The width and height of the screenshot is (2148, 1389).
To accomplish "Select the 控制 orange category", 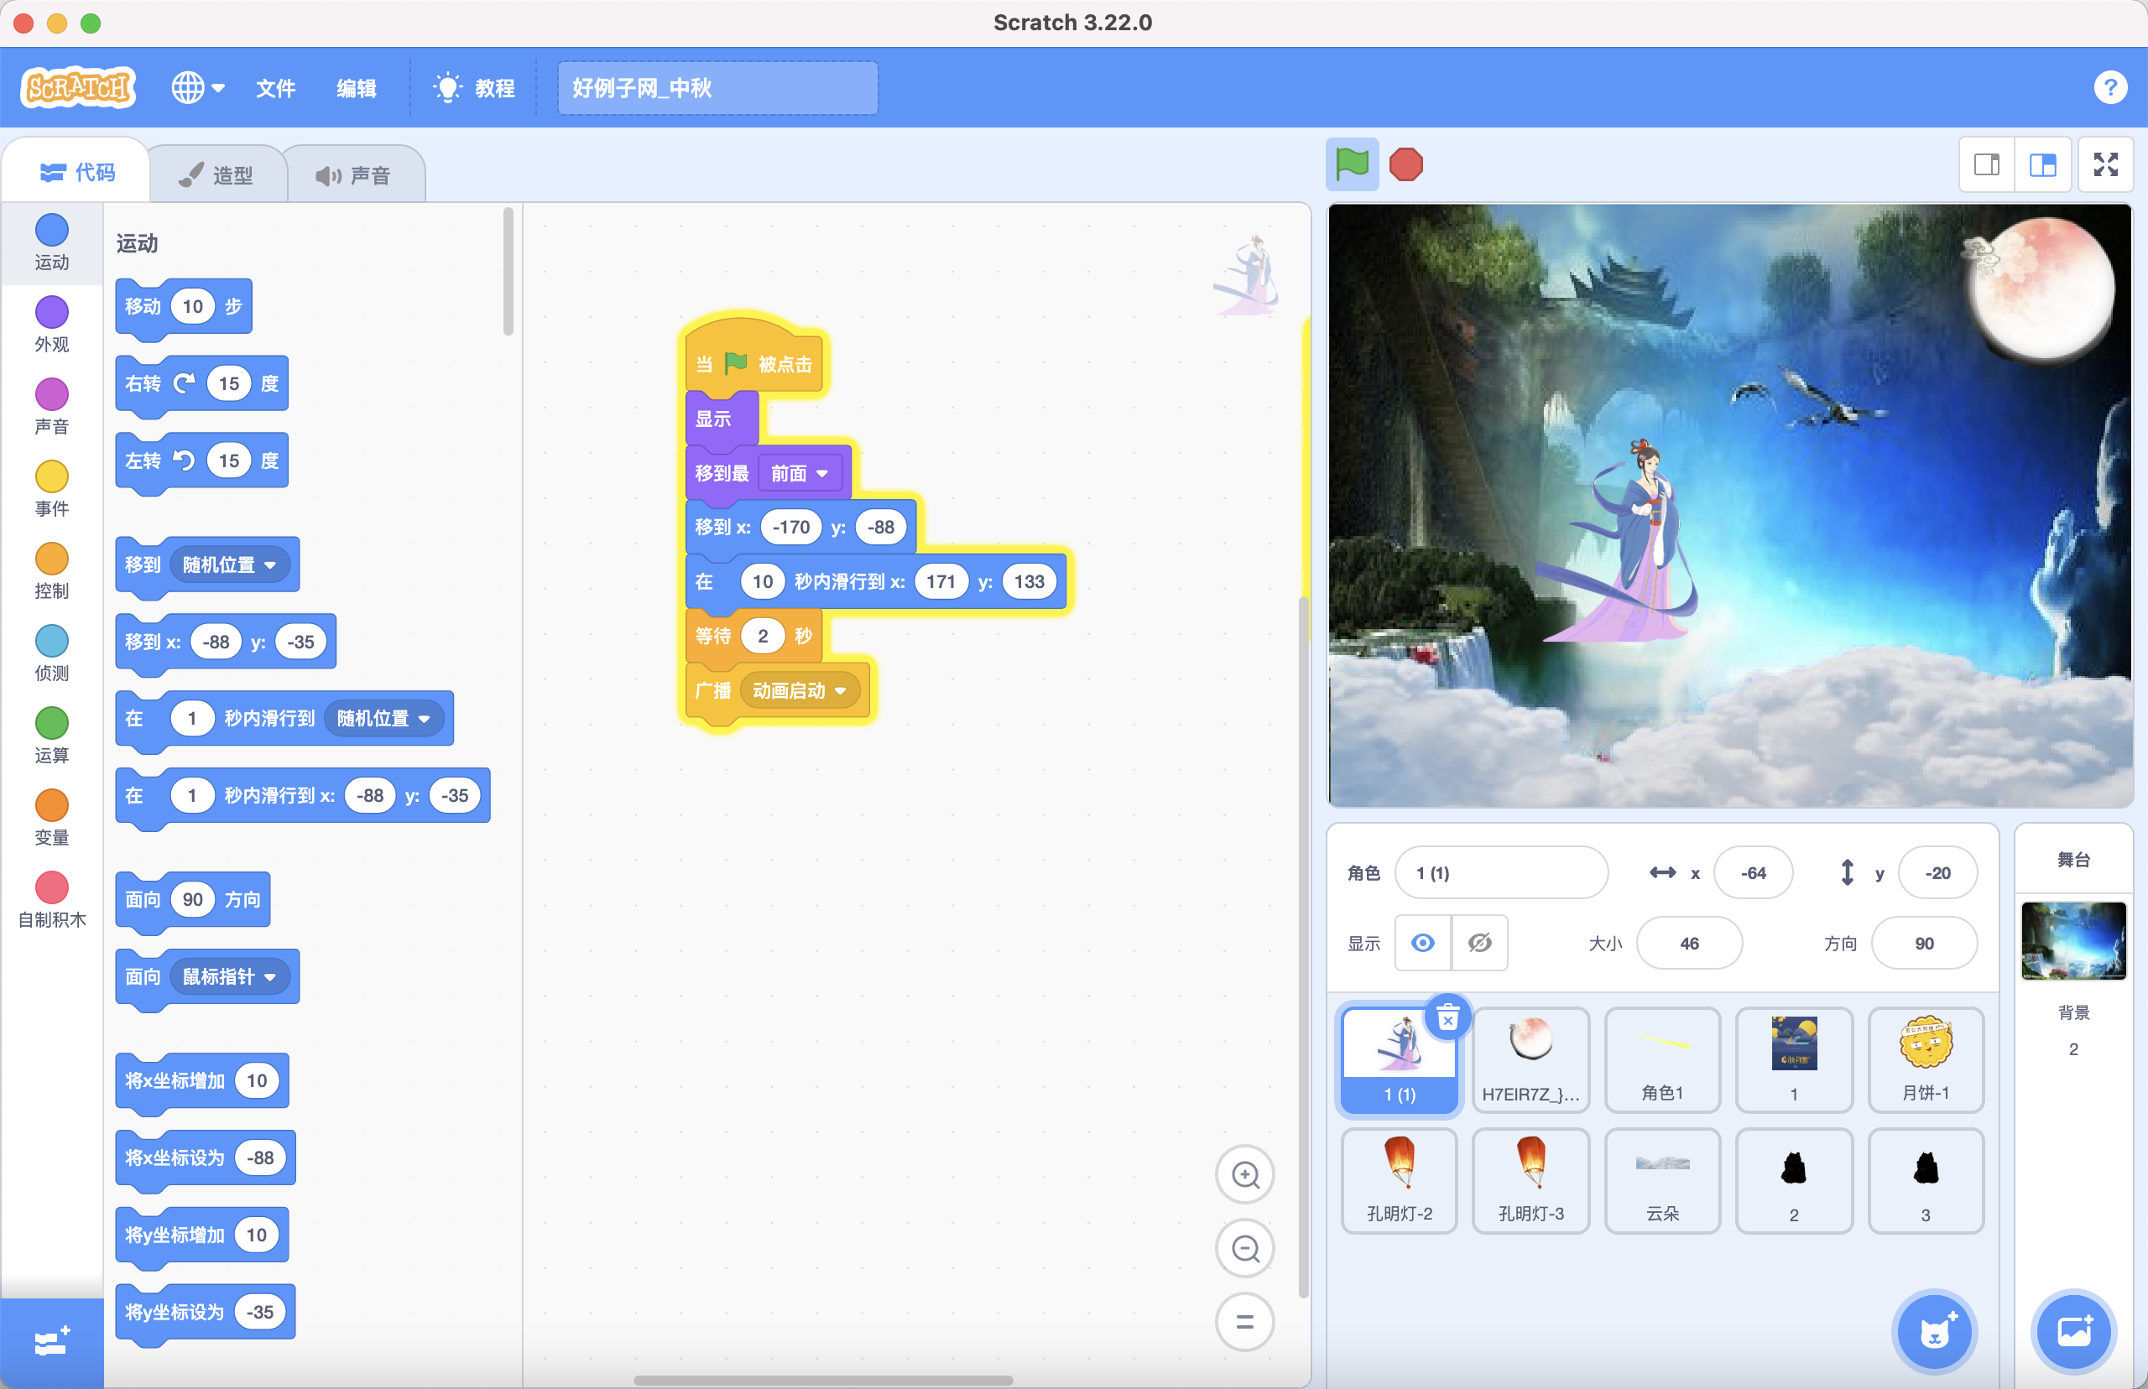I will (x=51, y=571).
